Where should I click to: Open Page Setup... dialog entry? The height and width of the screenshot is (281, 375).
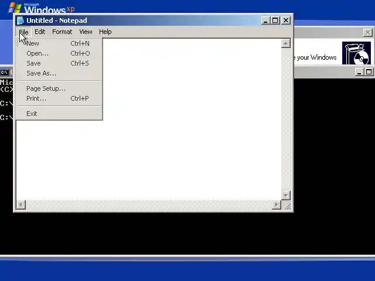point(59,88)
